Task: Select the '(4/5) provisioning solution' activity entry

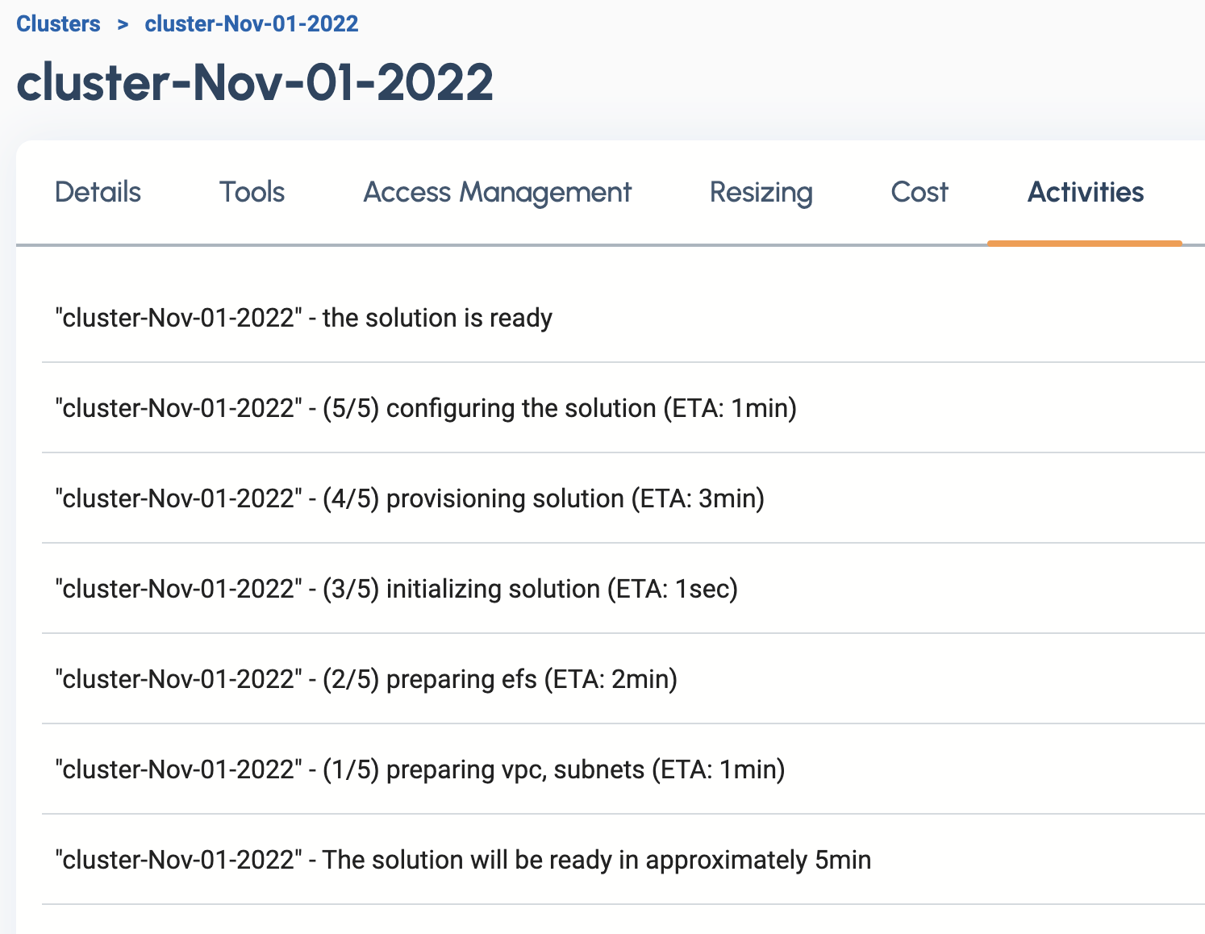Action: pos(410,498)
